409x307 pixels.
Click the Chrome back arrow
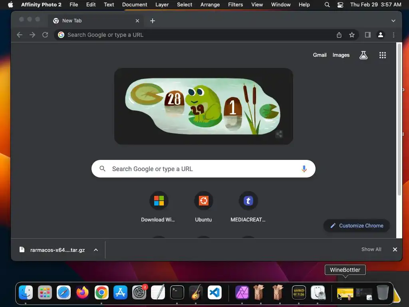click(x=20, y=35)
